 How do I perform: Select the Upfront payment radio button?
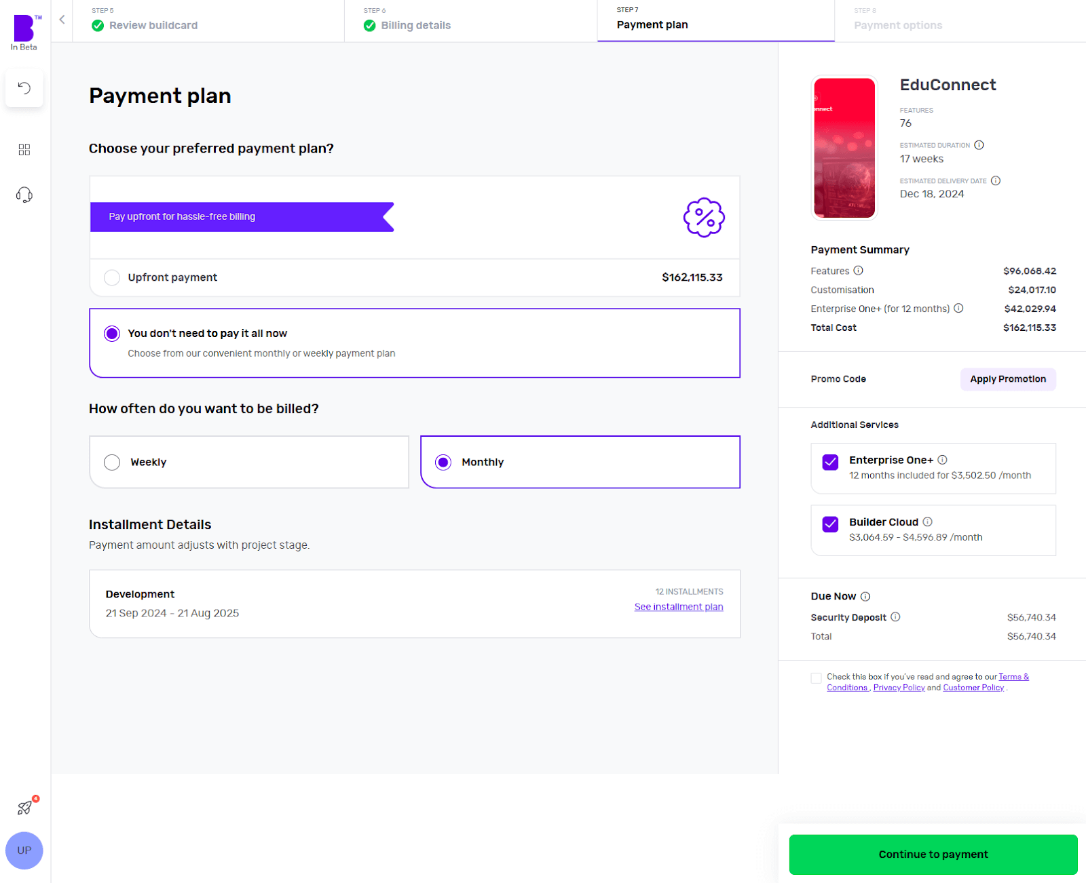[x=112, y=277]
